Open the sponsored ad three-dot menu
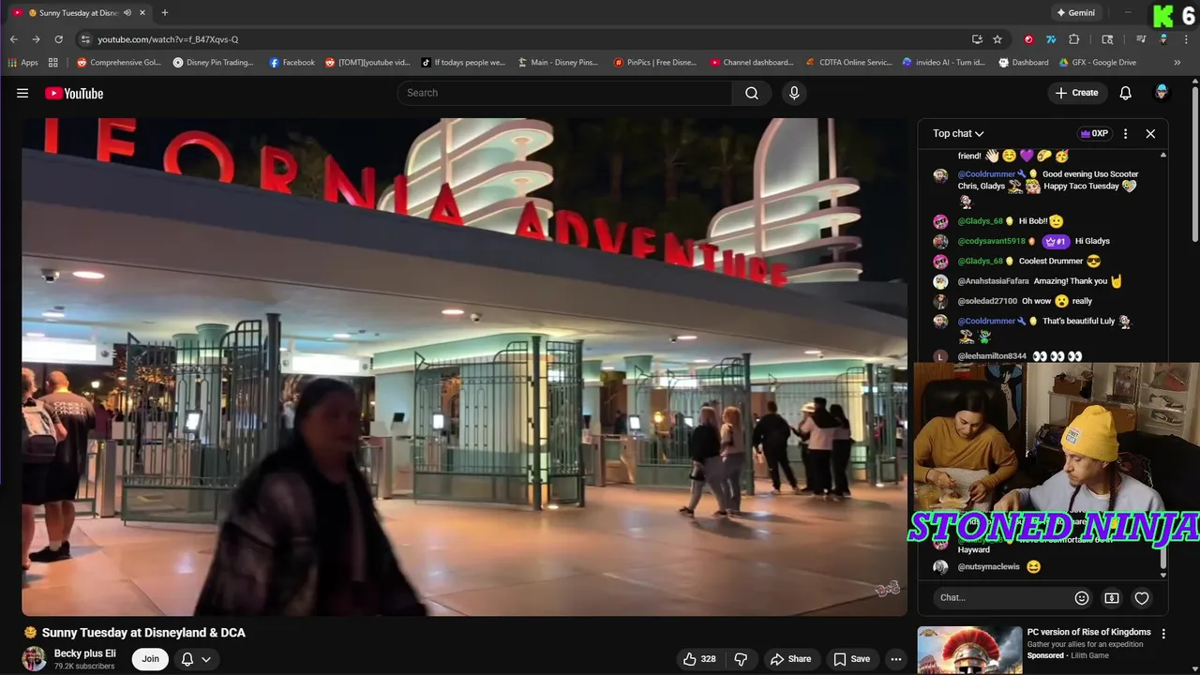The height and width of the screenshot is (675, 1200). pos(1163,634)
